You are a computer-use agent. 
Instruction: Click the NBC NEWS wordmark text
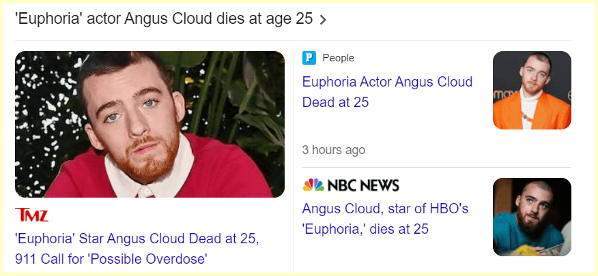pyautogui.click(x=363, y=185)
